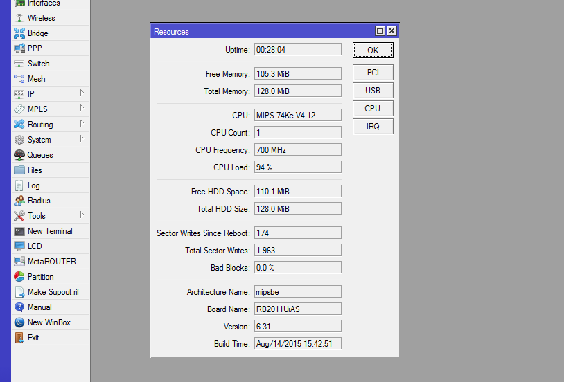
Task: Click the Radius icon in sidebar
Action: [x=19, y=201]
